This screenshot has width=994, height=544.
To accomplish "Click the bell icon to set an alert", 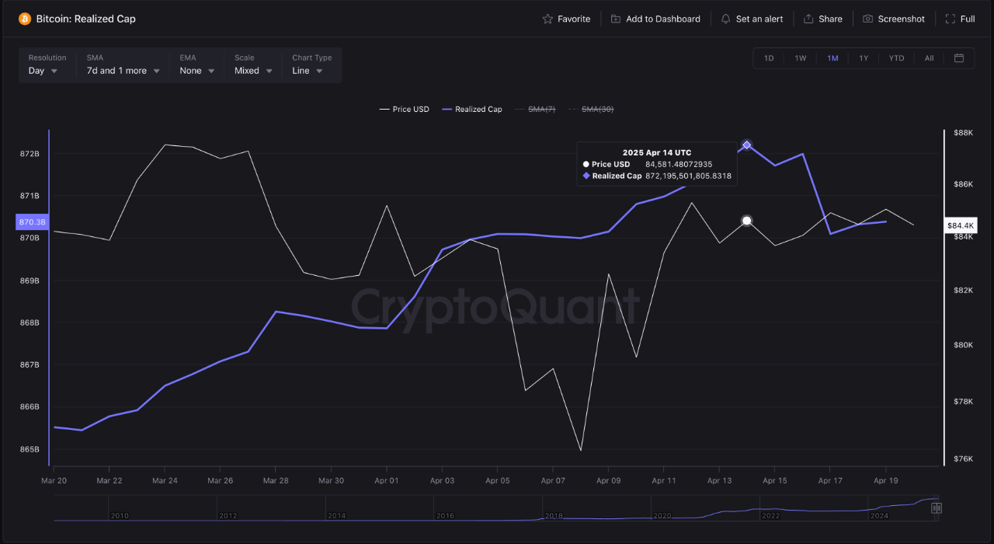I will [724, 19].
